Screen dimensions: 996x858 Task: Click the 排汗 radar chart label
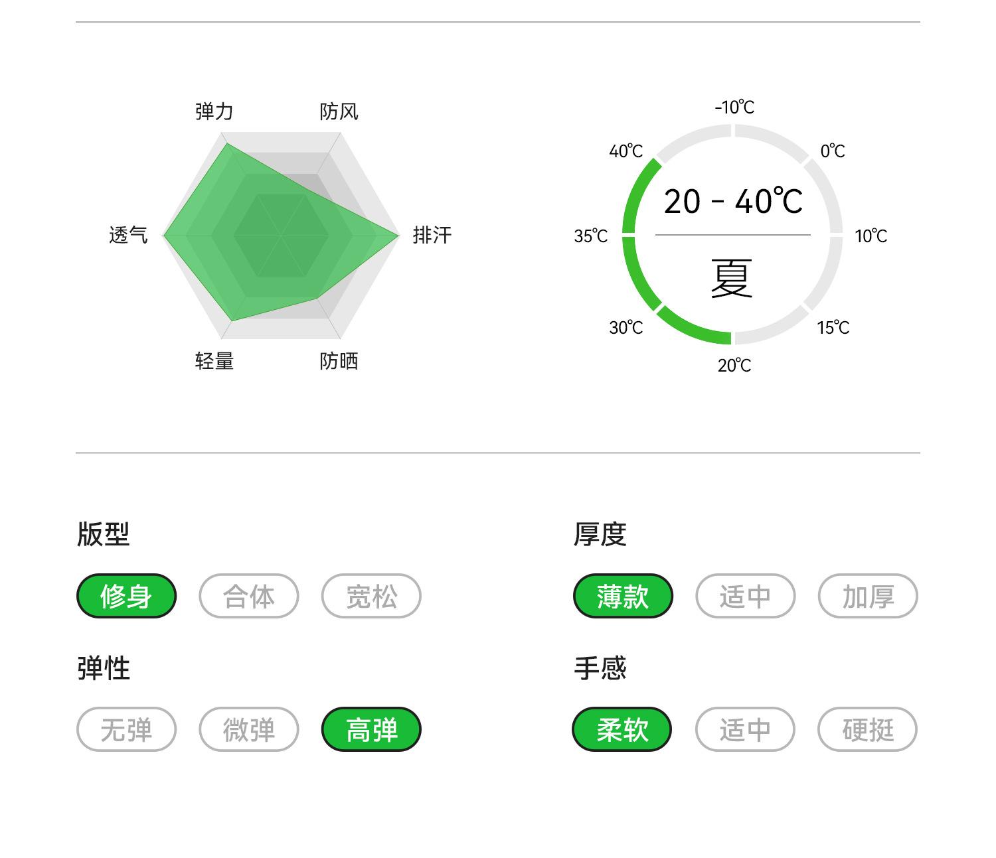click(432, 235)
